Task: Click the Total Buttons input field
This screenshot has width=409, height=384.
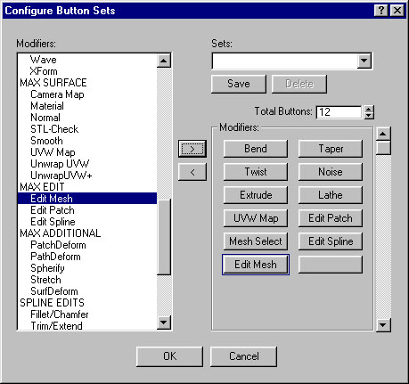Action: (339, 112)
